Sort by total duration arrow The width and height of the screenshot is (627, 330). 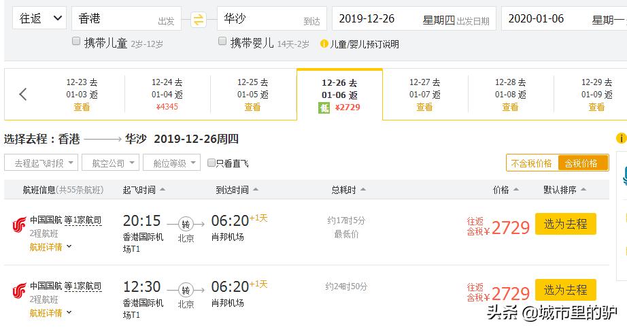point(363,190)
